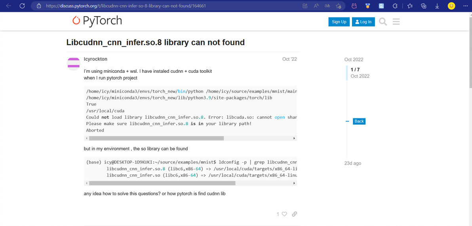Viewport: 472px width, 226px height.
Task: Open the browser Extensions puzzle icon
Action: [395, 6]
